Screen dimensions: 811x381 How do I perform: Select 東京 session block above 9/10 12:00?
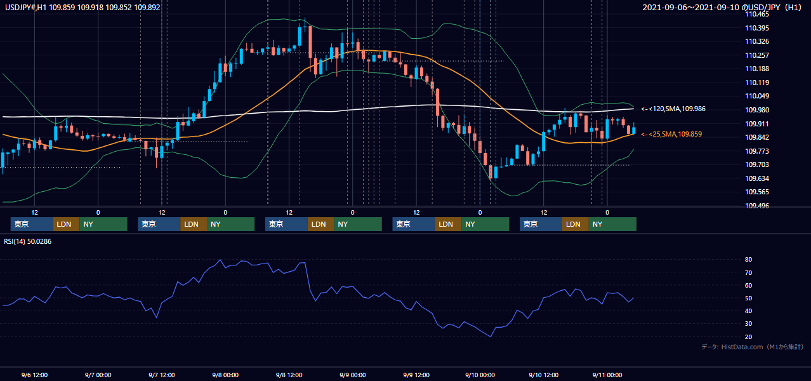tap(541, 224)
